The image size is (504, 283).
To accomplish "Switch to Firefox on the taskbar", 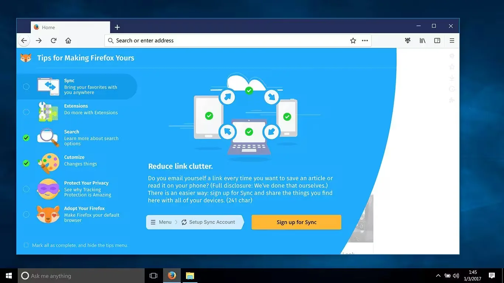I will click(x=172, y=276).
